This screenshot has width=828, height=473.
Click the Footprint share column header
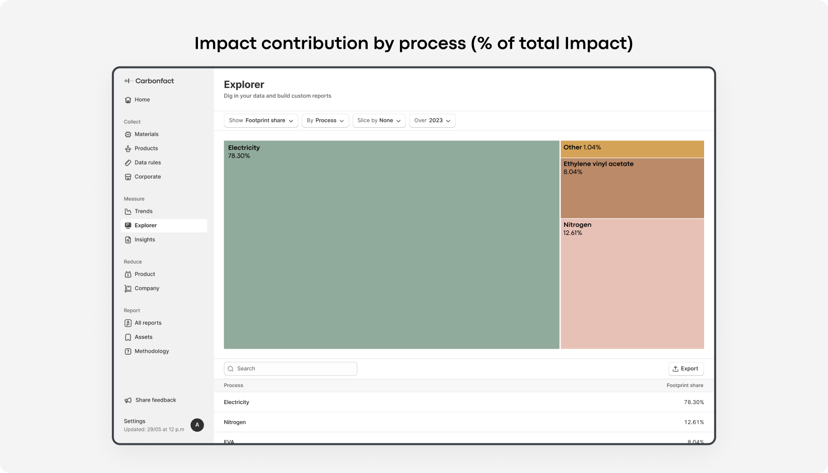pos(685,385)
